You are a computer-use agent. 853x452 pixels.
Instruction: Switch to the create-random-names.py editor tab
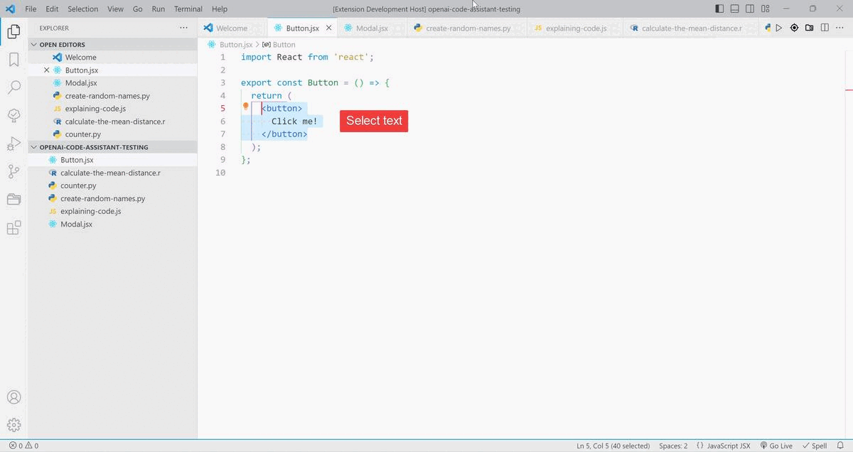tap(468, 28)
